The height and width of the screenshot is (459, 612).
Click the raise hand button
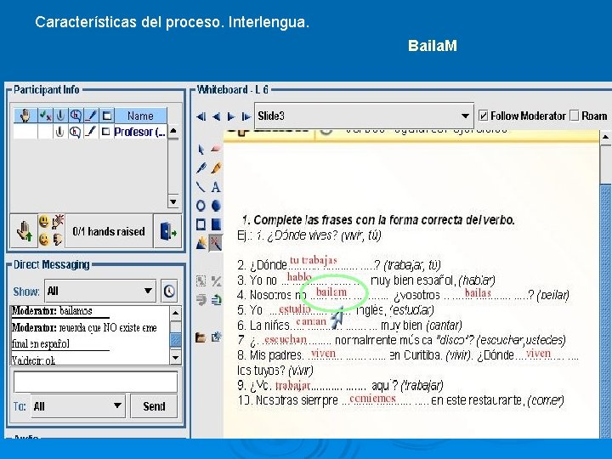(24, 231)
